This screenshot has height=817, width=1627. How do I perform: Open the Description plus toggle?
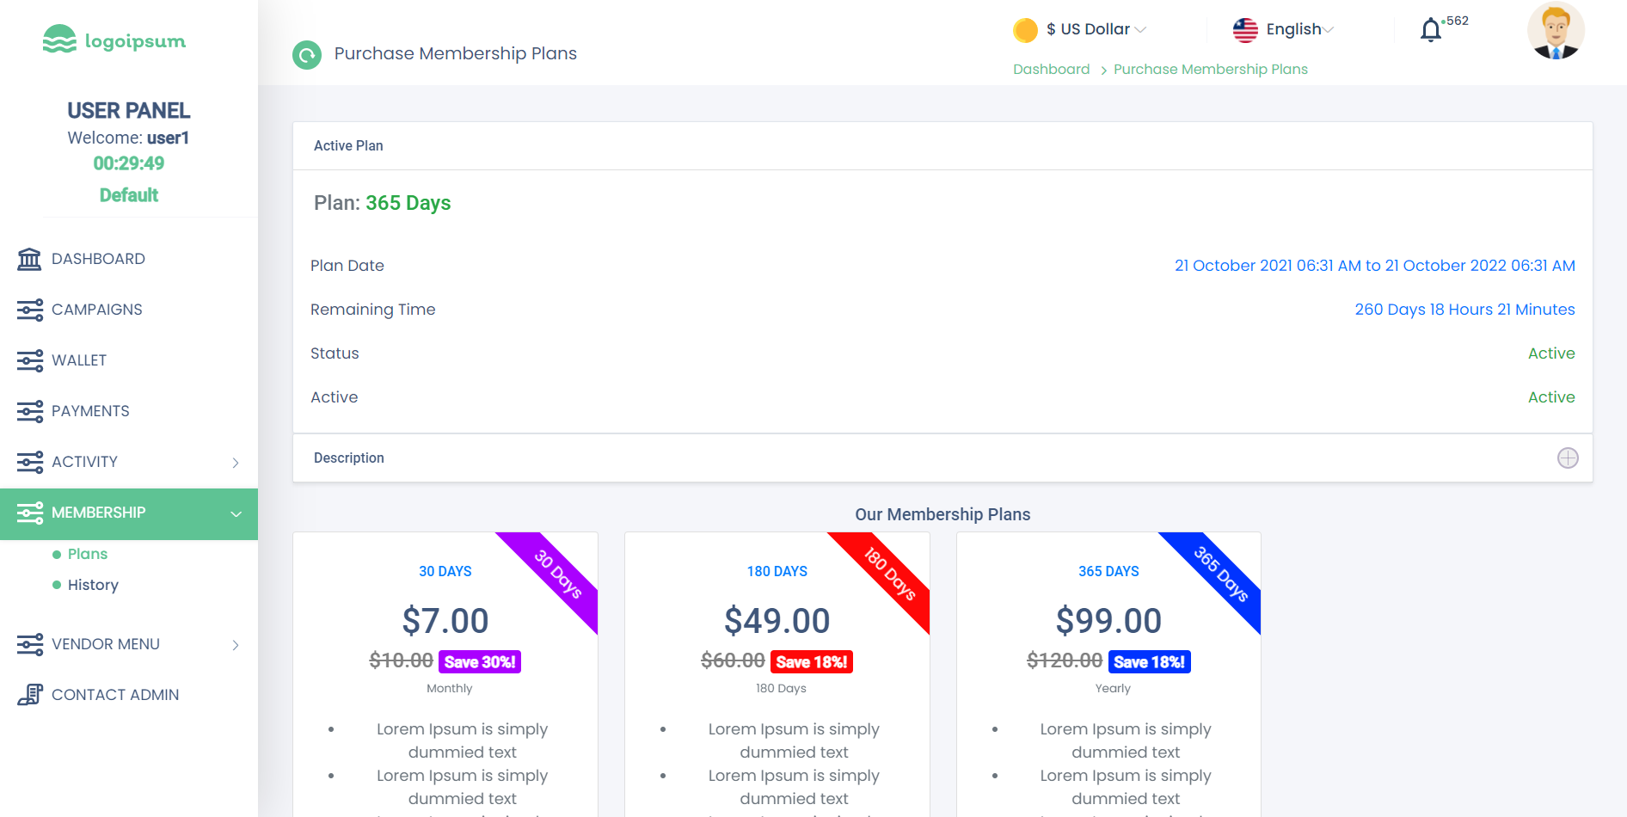coord(1568,458)
